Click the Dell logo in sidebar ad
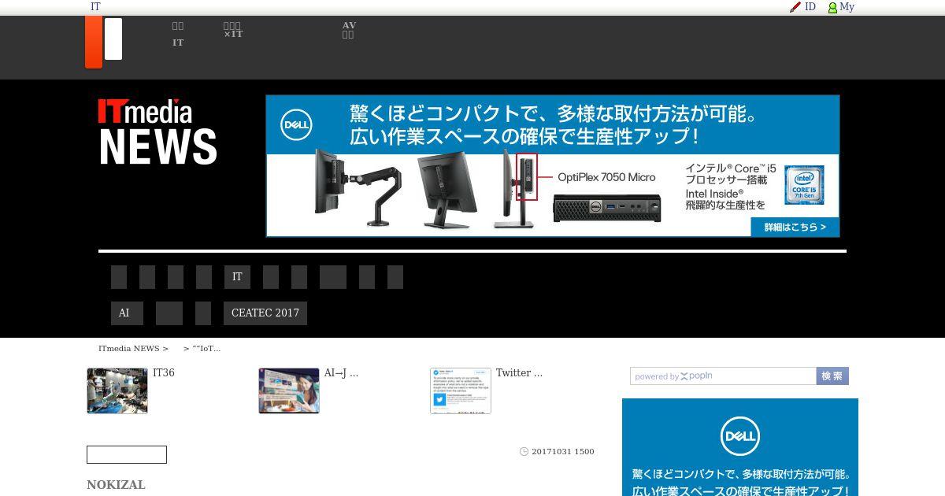Screen dimensions: 945x496 [739, 436]
